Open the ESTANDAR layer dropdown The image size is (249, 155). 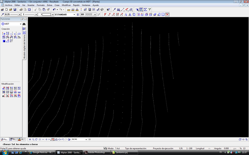(x=74, y=15)
